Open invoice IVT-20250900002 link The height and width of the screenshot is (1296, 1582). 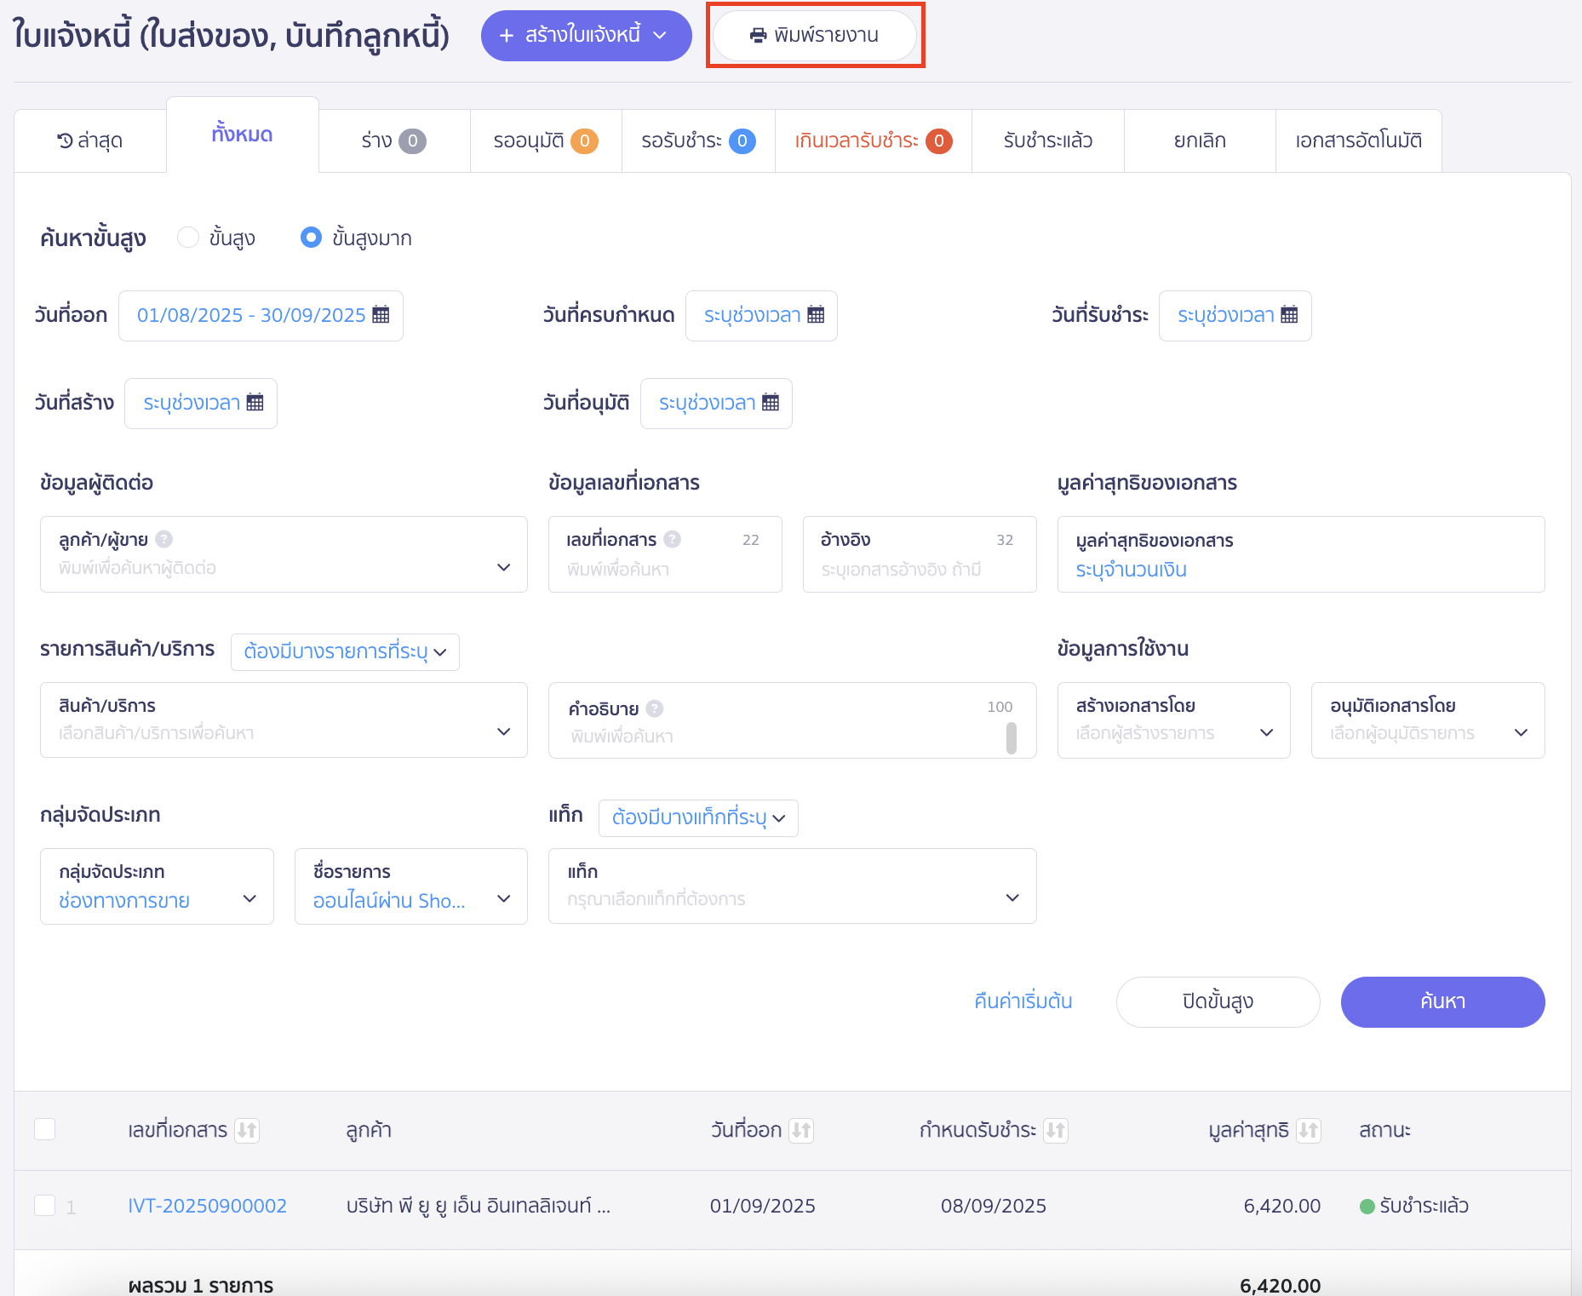[207, 1206]
